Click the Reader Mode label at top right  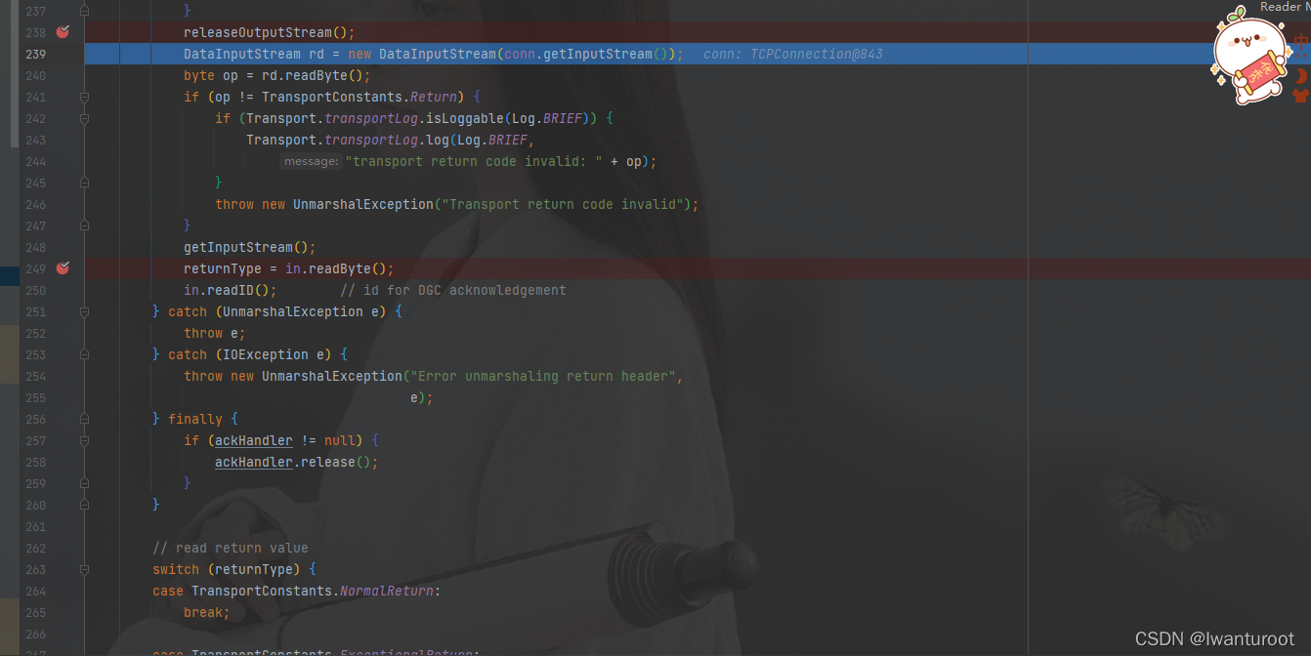coord(1285,7)
